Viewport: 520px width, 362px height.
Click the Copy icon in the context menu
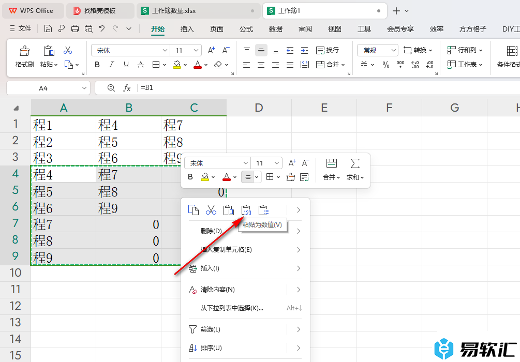click(x=194, y=210)
